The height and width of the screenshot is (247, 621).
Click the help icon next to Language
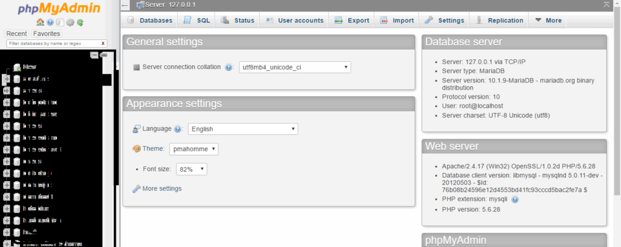(178, 129)
